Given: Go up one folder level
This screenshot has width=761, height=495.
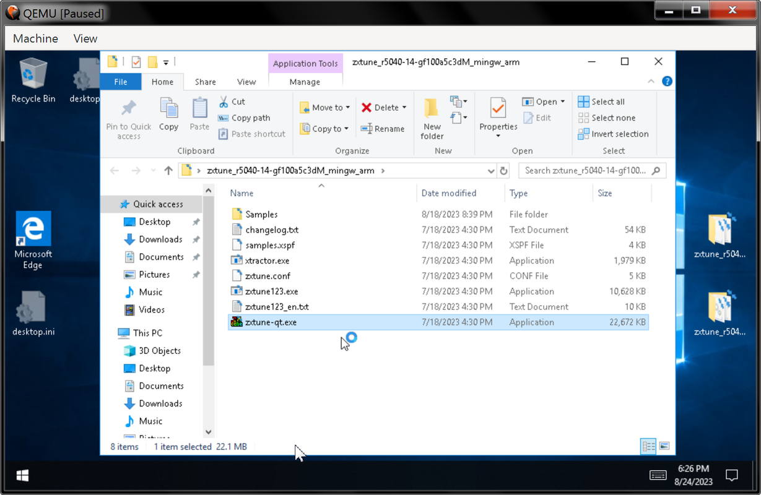Looking at the screenshot, I should point(168,171).
